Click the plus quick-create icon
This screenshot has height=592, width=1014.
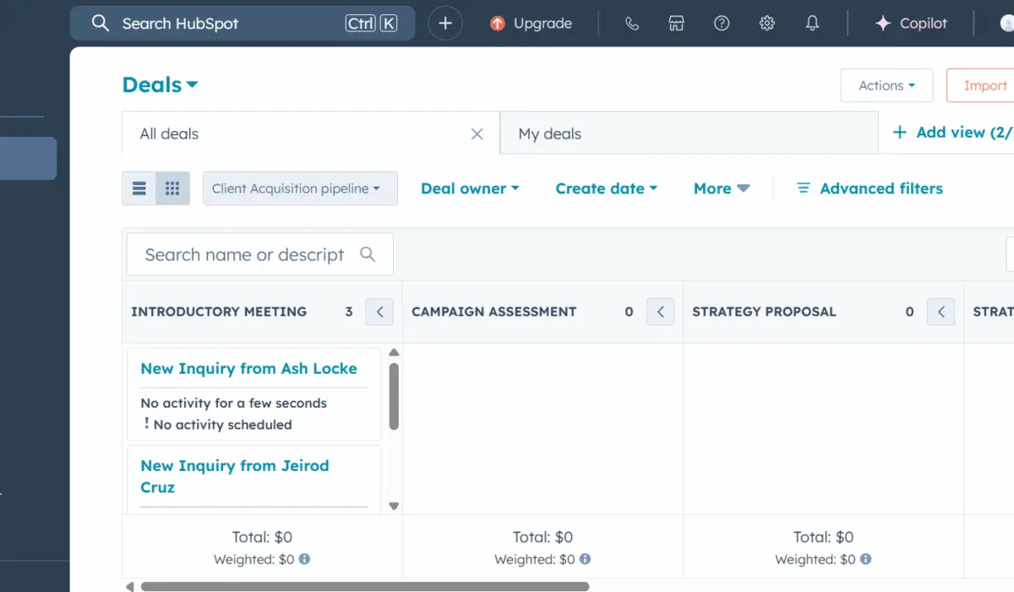point(445,24)
